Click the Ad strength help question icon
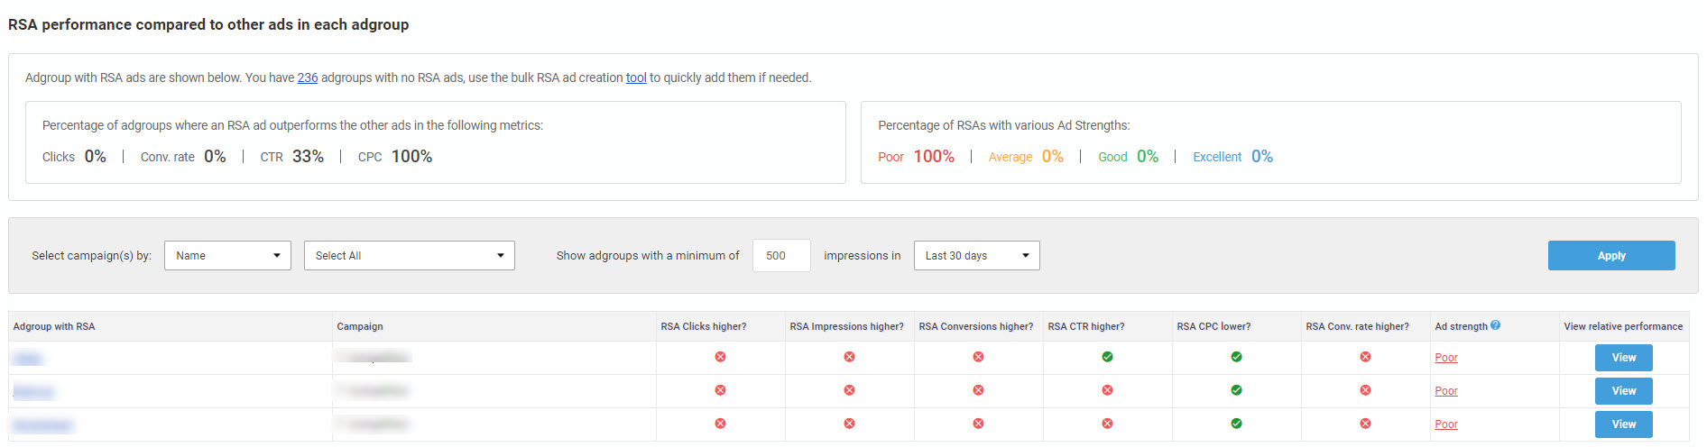The image size is (1707, 447). [1495, 325]
